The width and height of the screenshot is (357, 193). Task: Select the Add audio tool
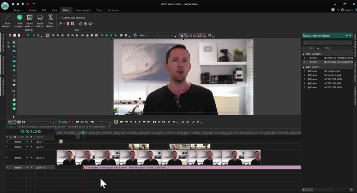point(14,104)
